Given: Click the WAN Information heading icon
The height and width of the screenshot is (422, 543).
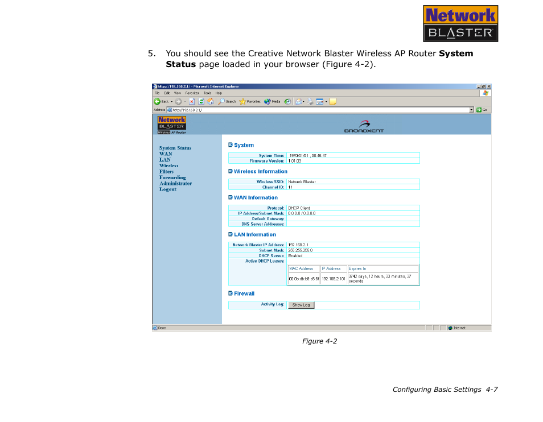Looking at the screenshot, I should point(231,197).
